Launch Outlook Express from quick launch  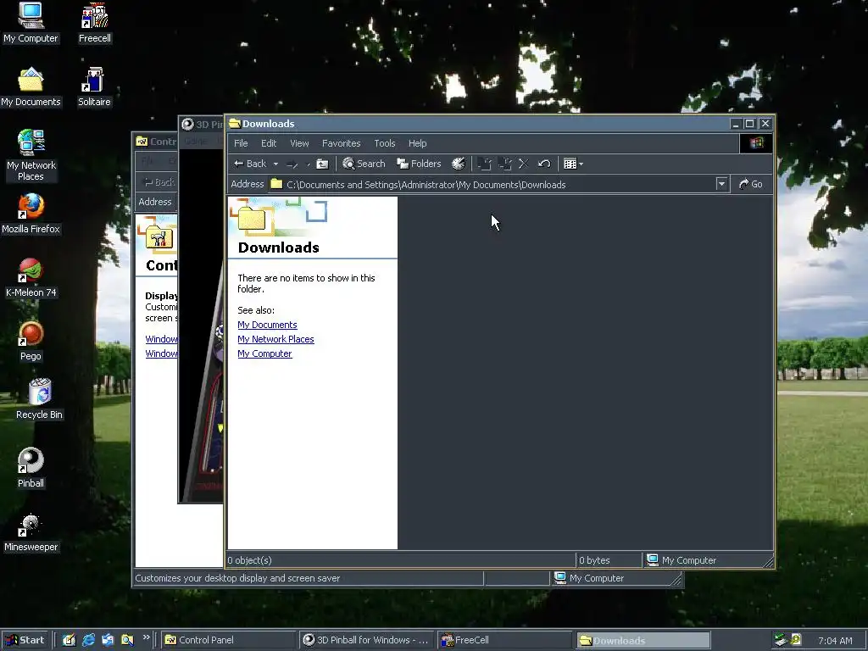108,640
